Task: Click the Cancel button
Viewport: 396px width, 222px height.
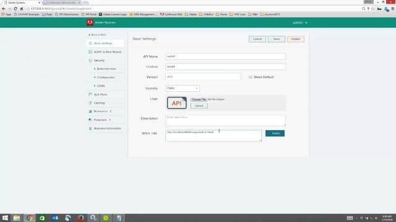Action: pos(257,39)
